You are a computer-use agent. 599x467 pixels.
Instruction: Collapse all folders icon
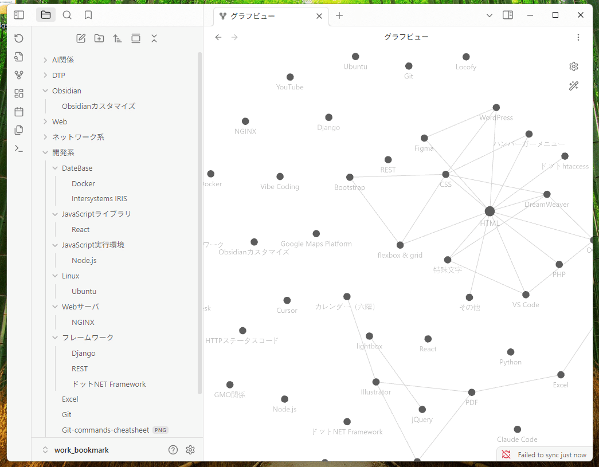154,38
